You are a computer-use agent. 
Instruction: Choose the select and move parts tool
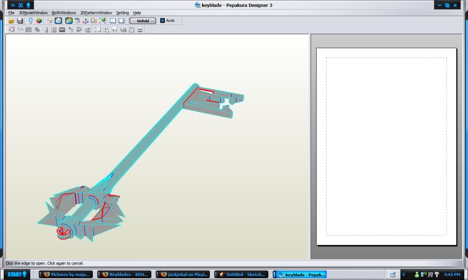pyautogui.click(x=11, y=30)
